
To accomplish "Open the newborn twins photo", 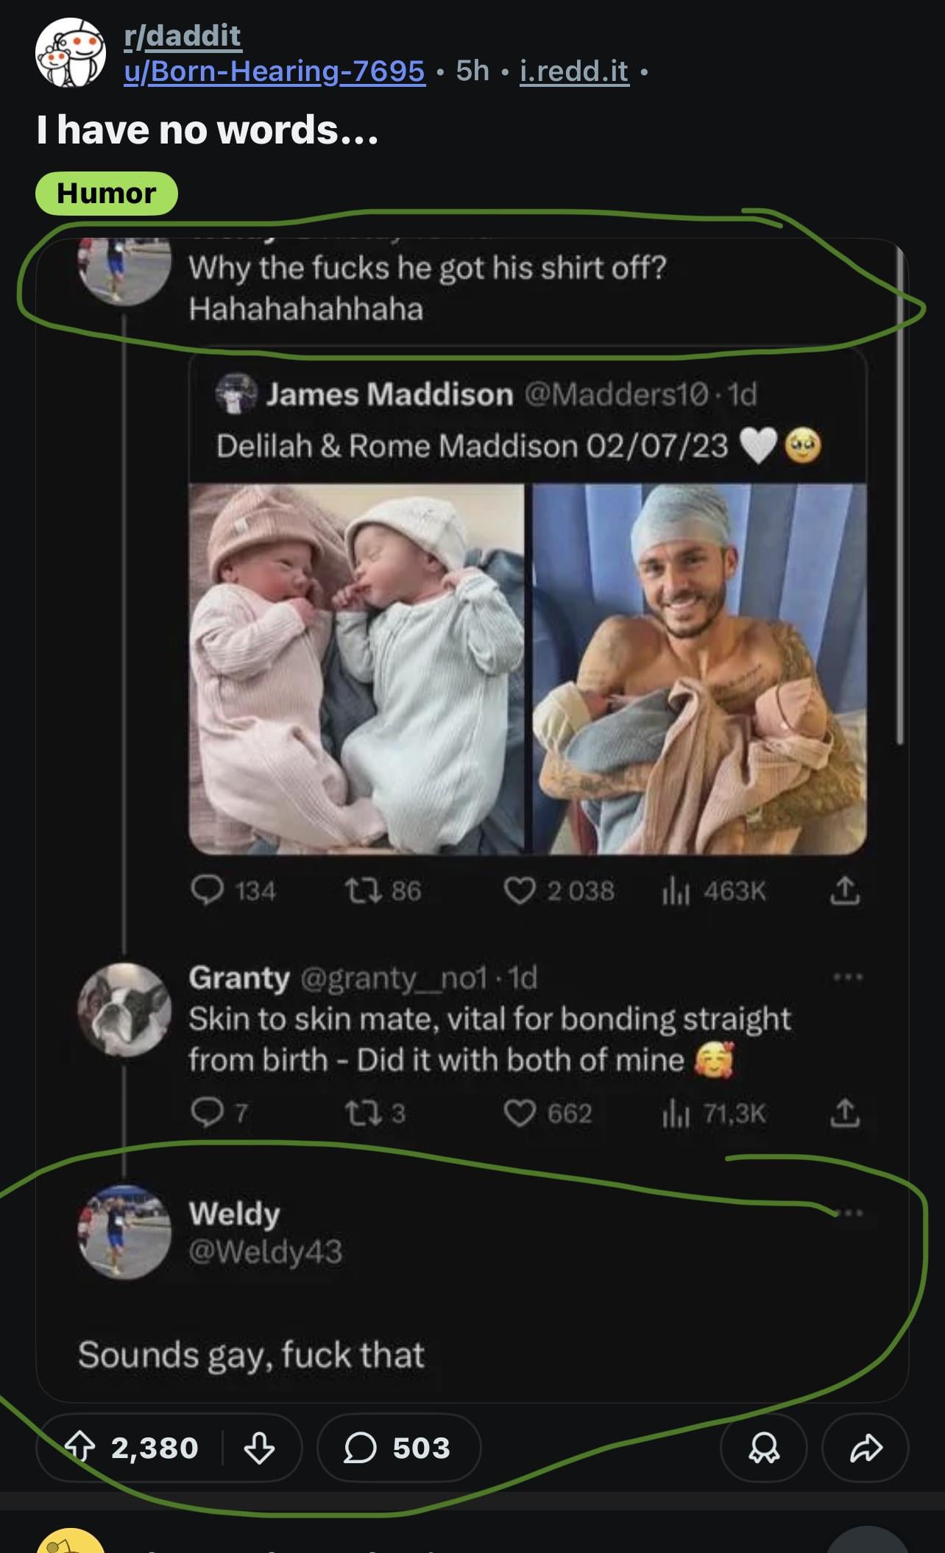I will tap(357, 668).
